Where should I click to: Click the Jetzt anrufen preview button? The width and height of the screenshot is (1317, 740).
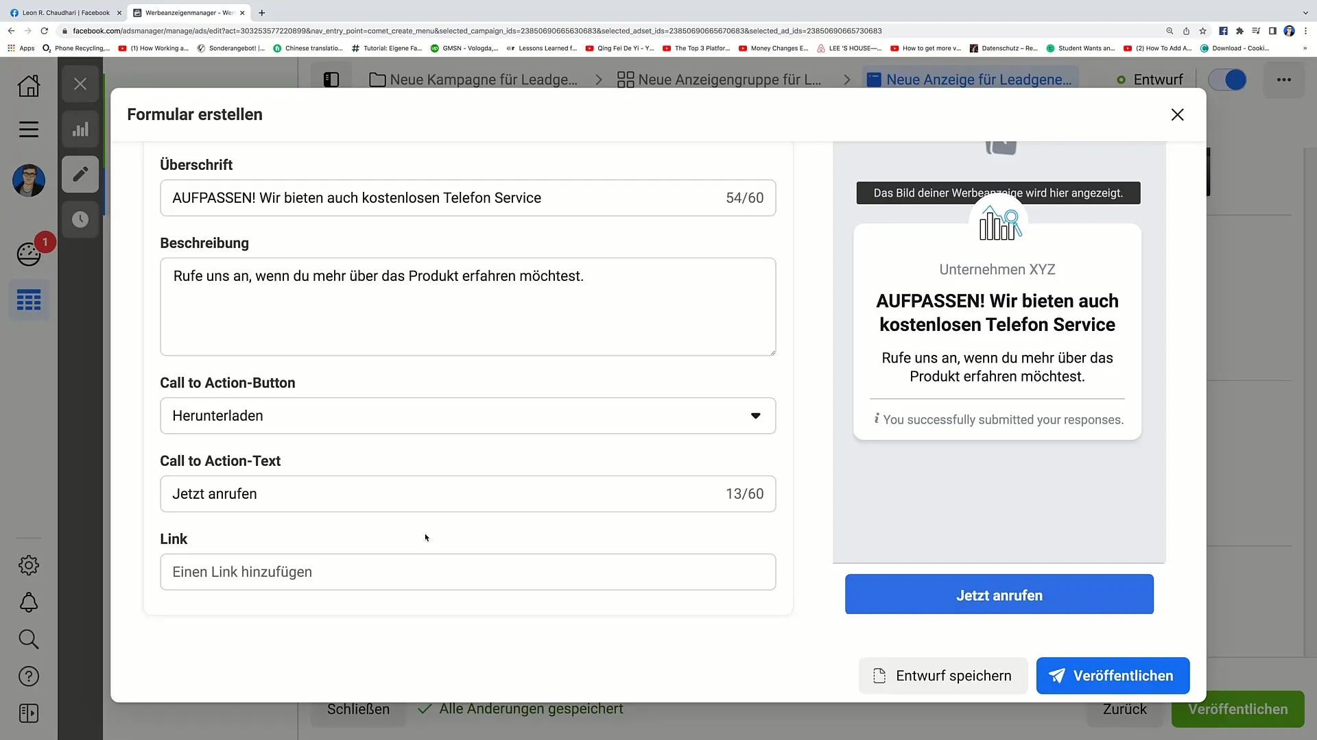pyautogui.click(x=999, y=595)
